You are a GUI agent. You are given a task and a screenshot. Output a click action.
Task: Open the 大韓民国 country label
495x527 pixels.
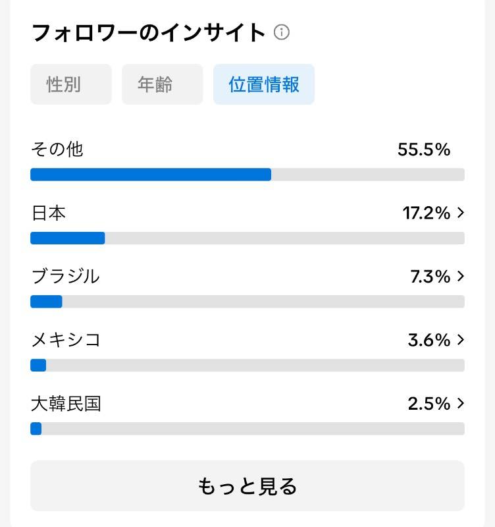[x=66, y=403]
